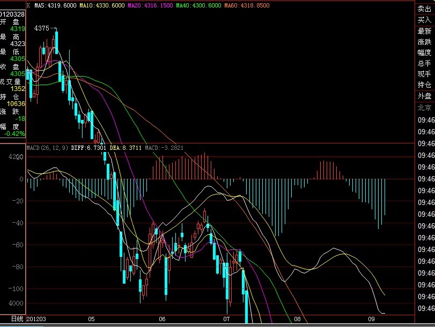Choose 外盘 in the right sidebar
Image resolution: width=435 pixels, height=327 pixels.
(x=424, y=96)
